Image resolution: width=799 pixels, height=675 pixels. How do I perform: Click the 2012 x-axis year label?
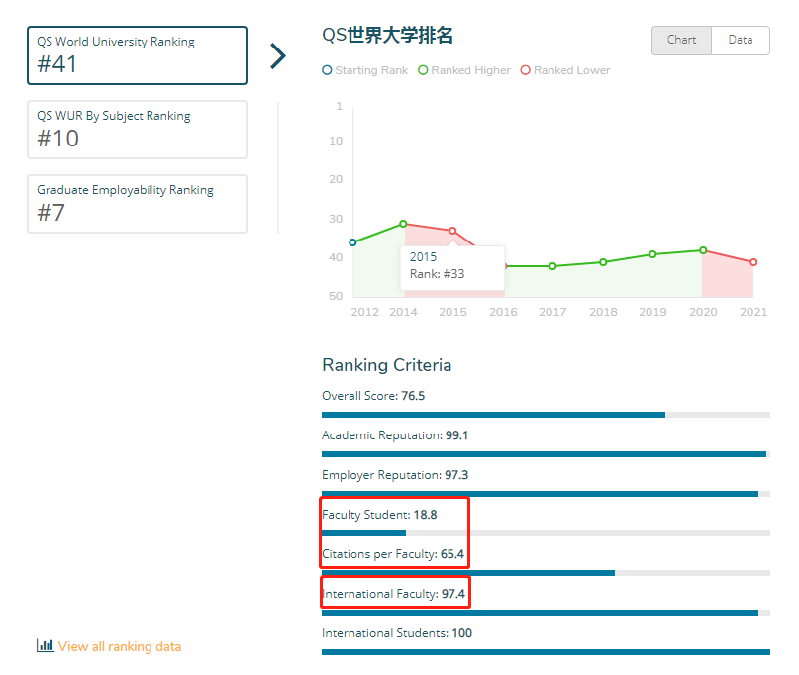click(365, 312)
